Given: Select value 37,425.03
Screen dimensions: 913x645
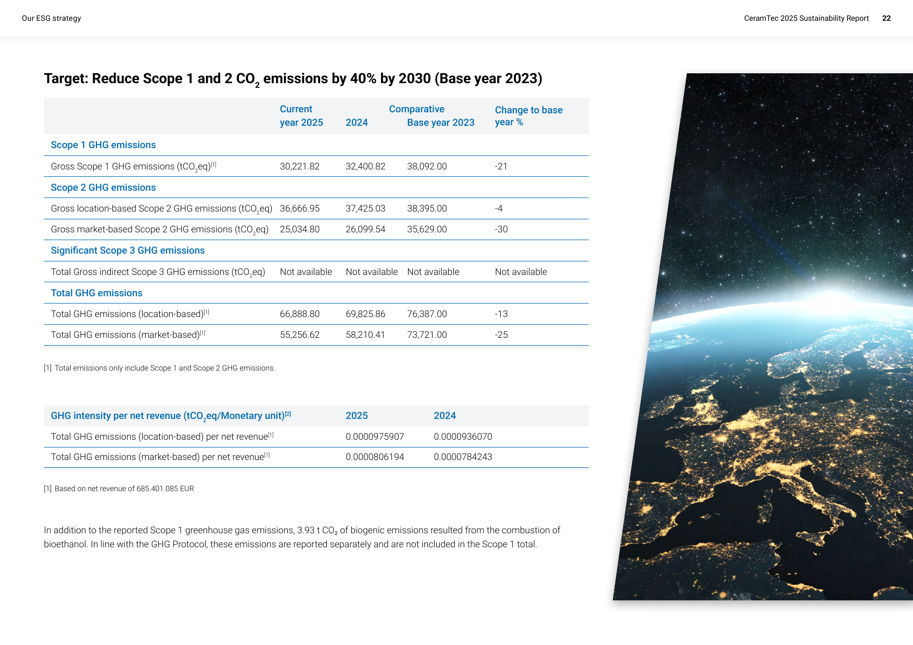Looking at the screenshot, I should click(x=365, y=208).
